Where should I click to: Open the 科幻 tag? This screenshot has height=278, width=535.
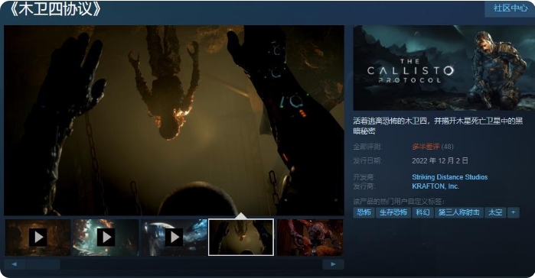(x=422, y=212)
